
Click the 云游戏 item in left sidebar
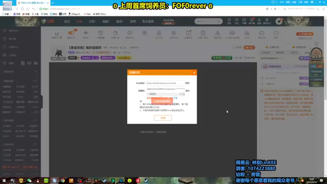coord(12,55)
